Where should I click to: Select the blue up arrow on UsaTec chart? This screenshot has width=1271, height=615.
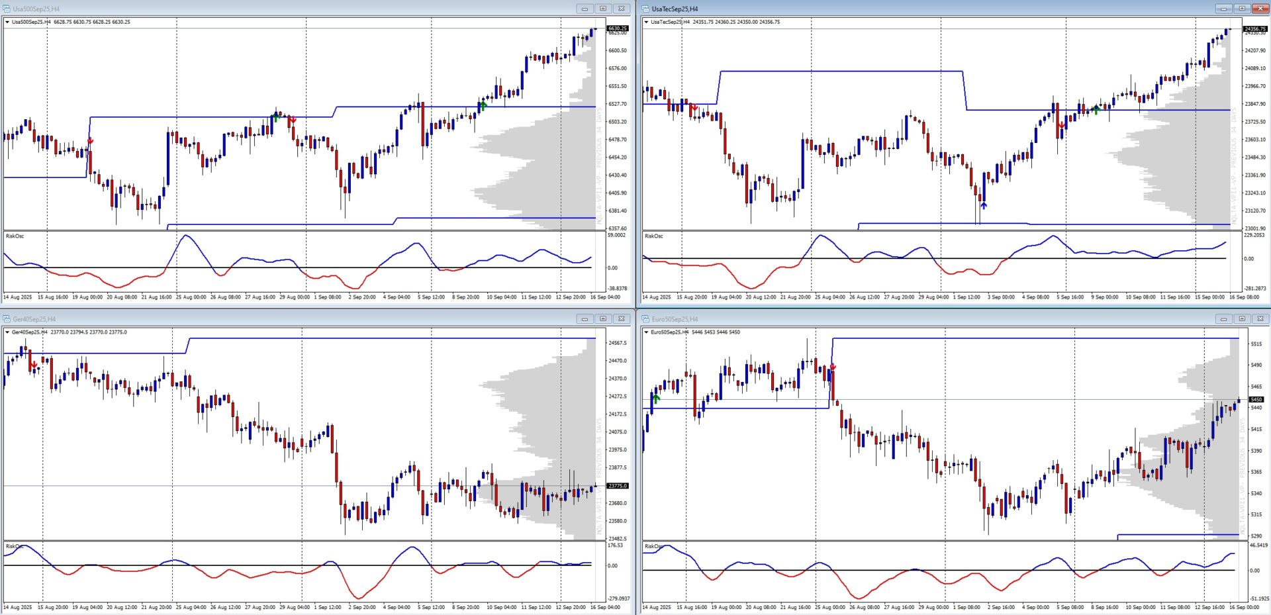(984, 206)
